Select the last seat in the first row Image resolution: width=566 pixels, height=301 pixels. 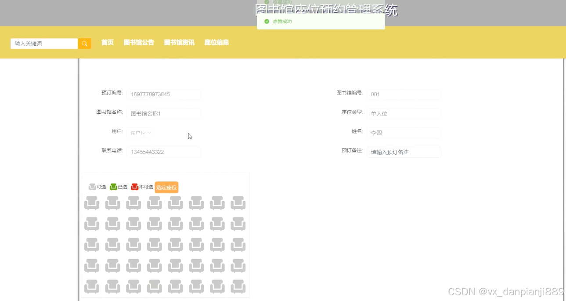click(238, 203)
